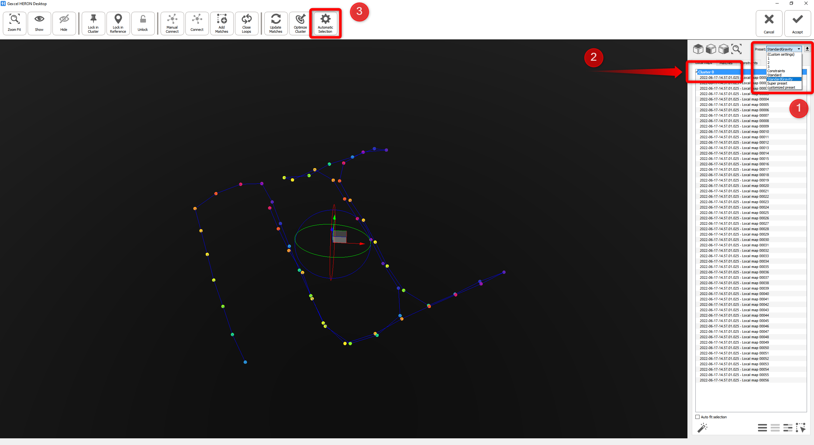Toggle the Cluster 0 checkbox

[697, 72]
